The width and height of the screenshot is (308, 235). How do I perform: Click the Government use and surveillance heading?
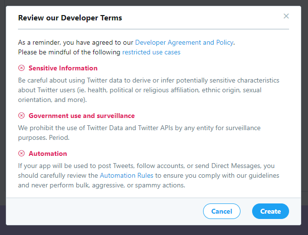(x=82, y=116)
